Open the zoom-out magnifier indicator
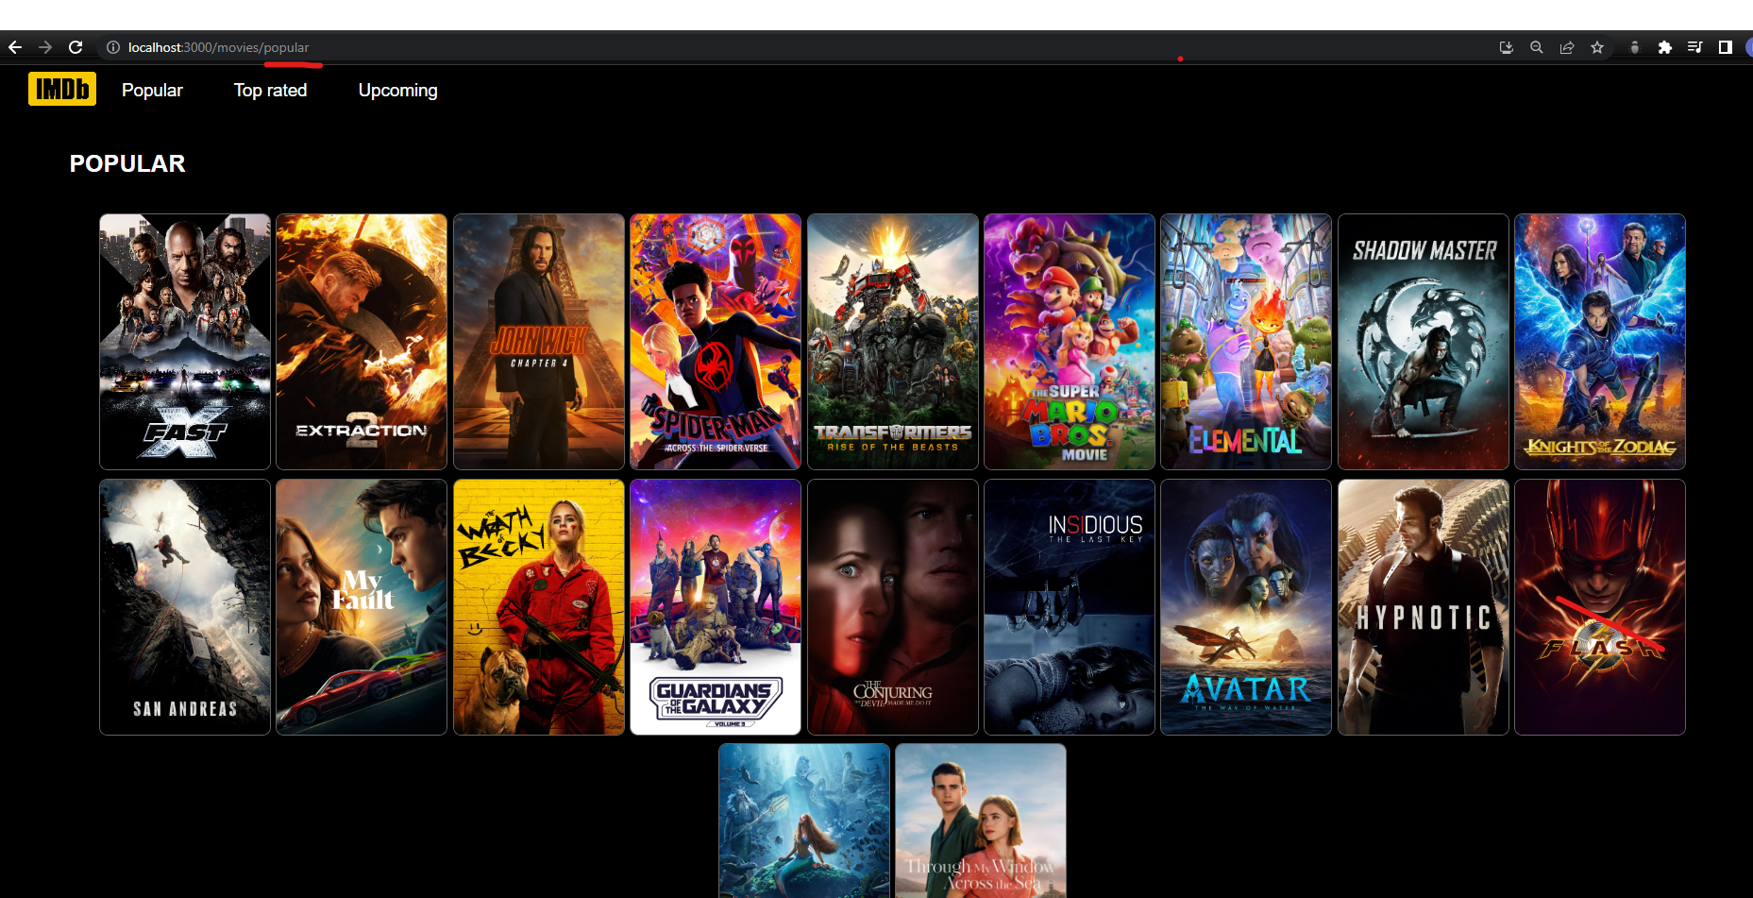This screenshot has height=898, width=1753. click(1537, 47)
